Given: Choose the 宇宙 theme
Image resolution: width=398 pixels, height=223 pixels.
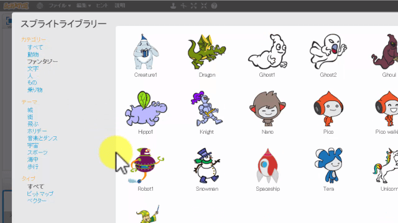Looking at the screenshot, I should [33, 146].
